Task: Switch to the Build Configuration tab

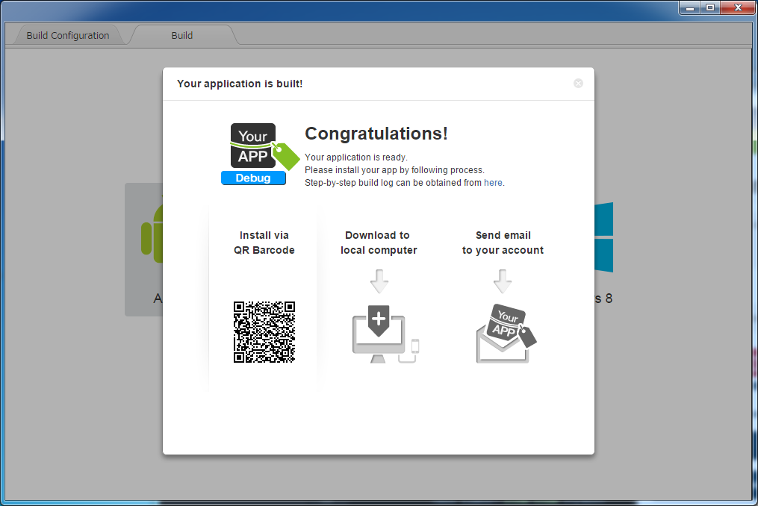Action: coord(67,35)
